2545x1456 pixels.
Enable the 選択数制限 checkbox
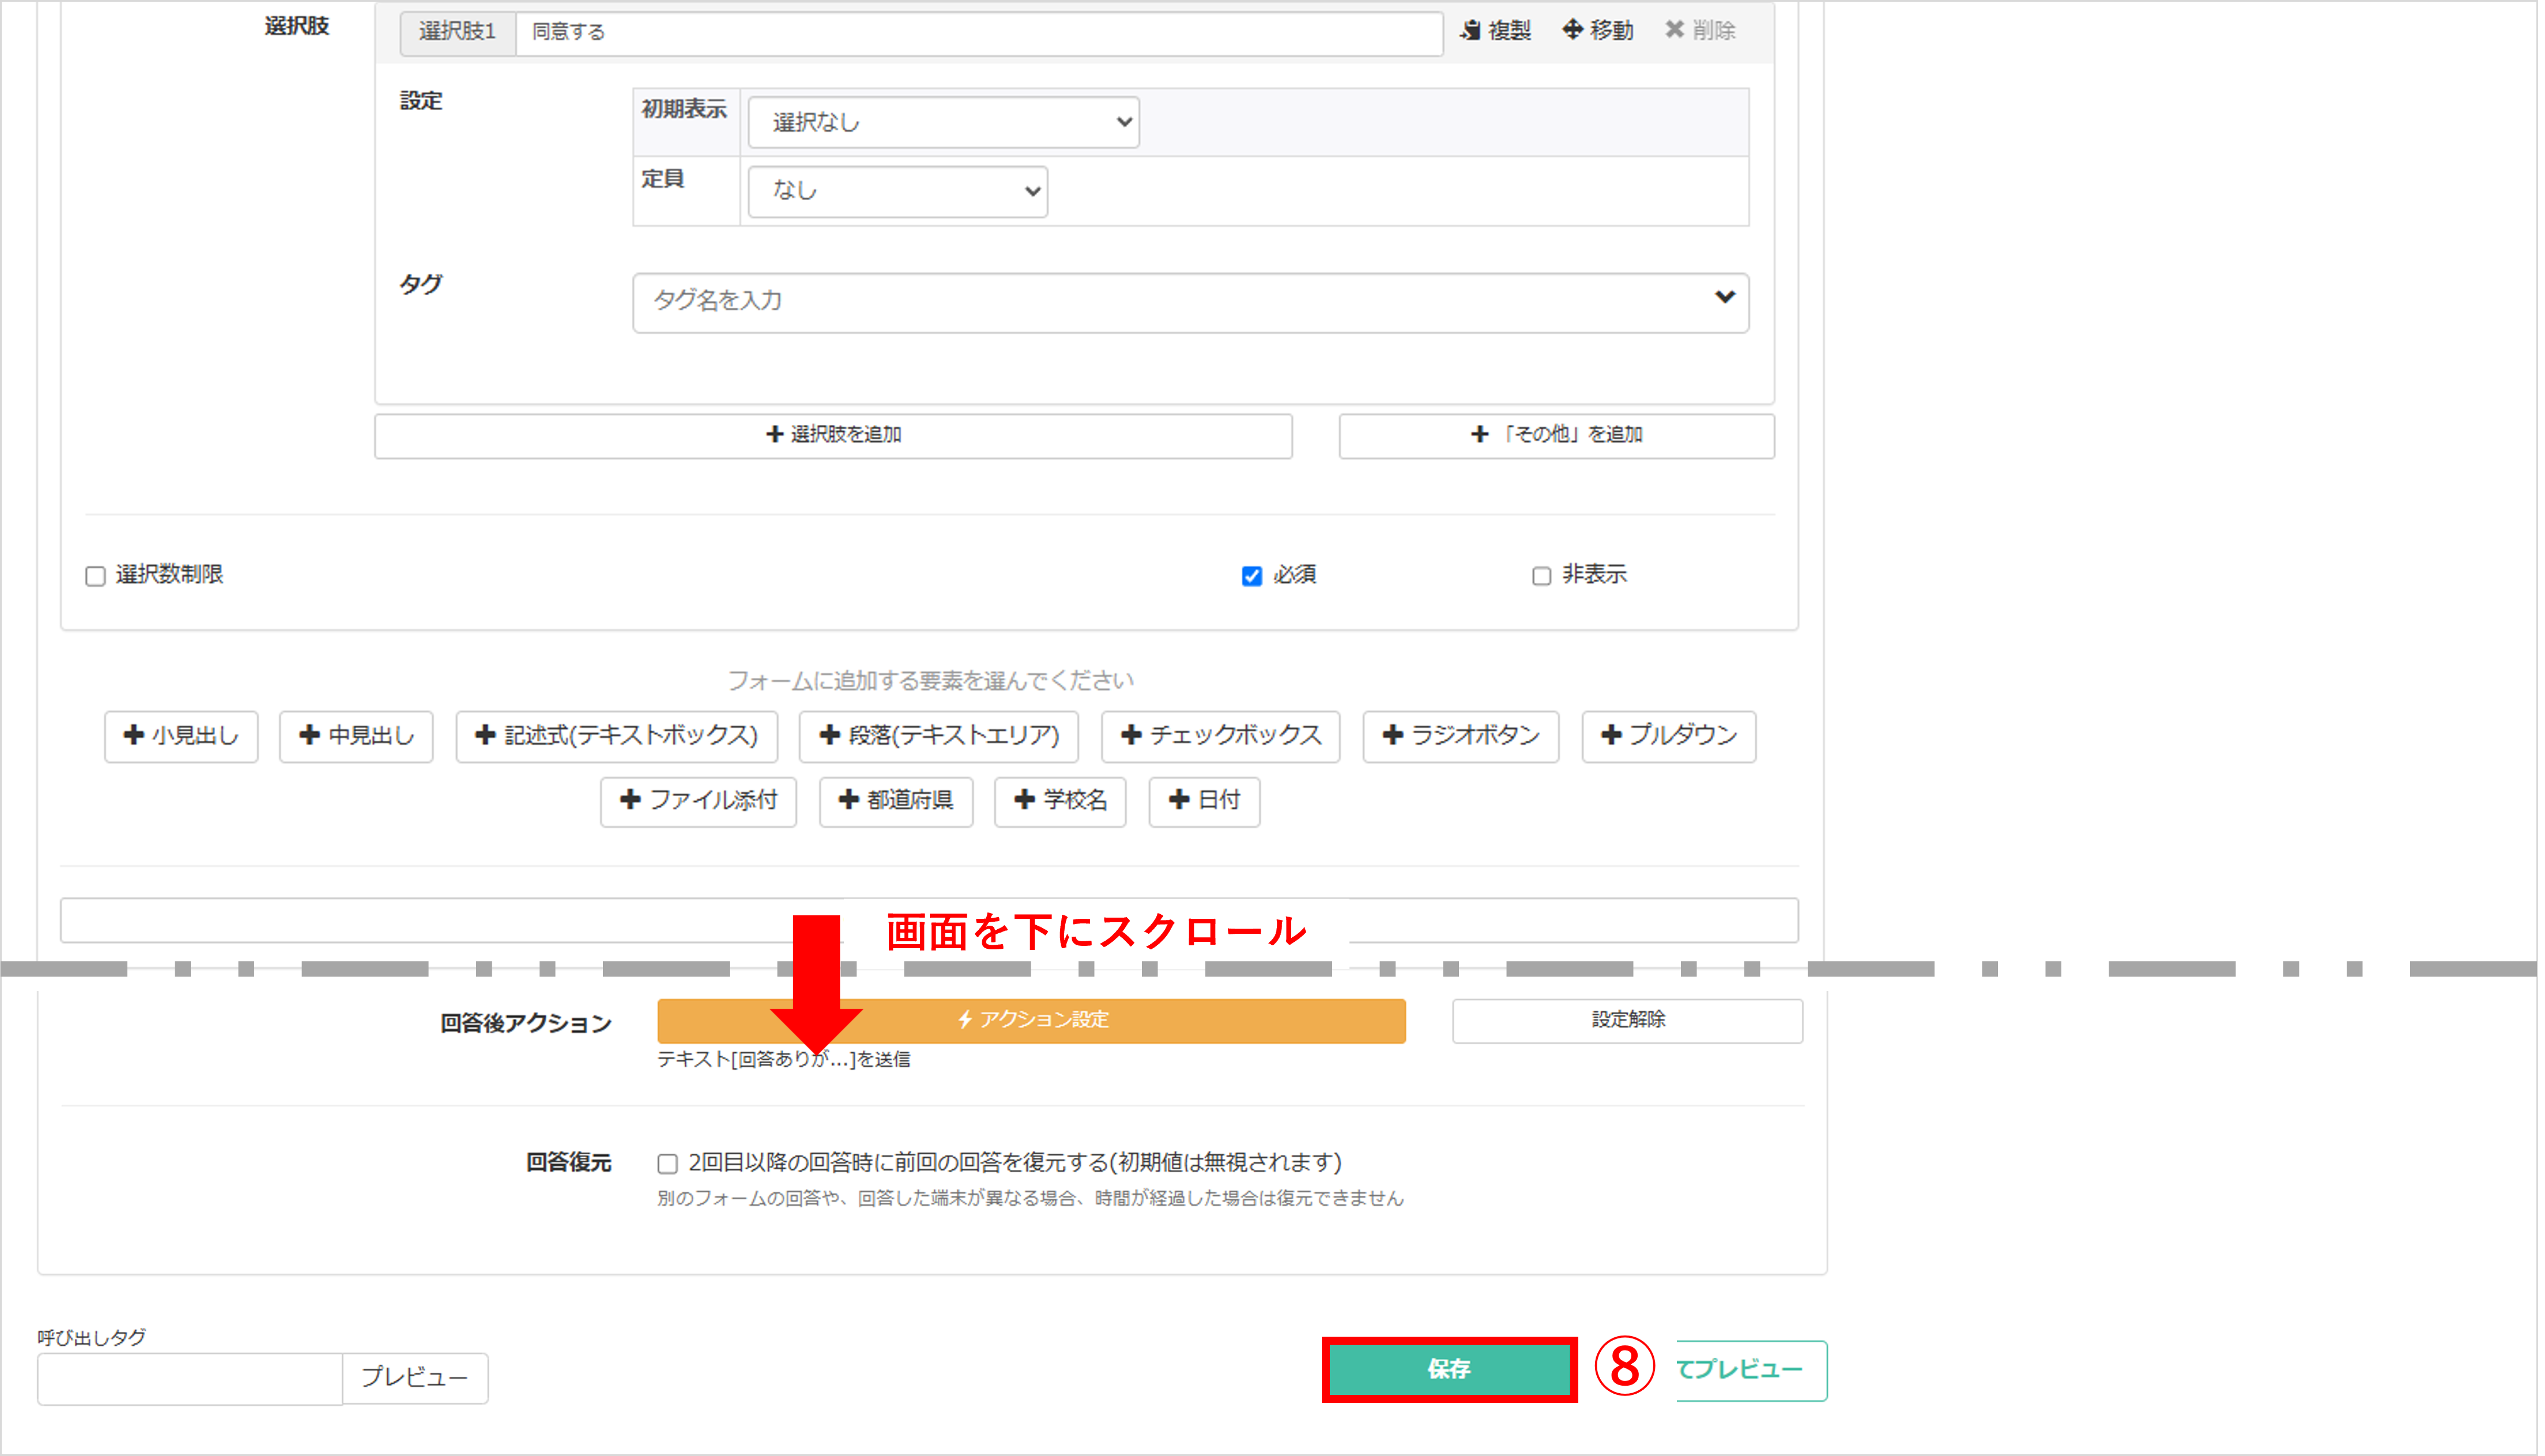pos(95,576)
